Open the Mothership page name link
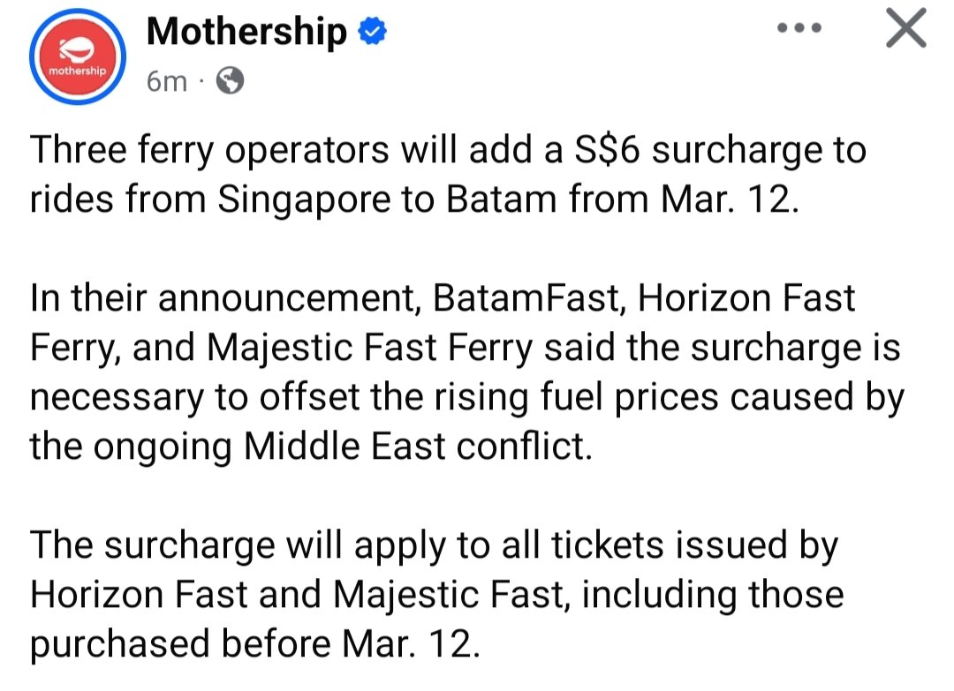Viewport: 954px width, 691px height. (x=246, y=33)
